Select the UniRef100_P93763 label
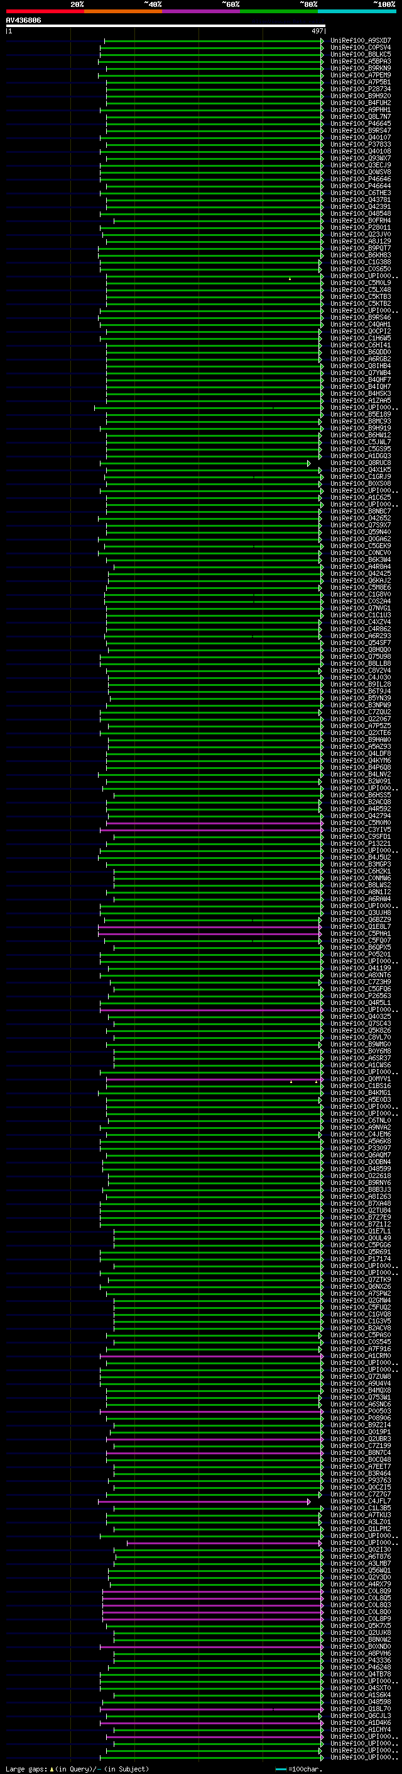 tap(361, 1481)
